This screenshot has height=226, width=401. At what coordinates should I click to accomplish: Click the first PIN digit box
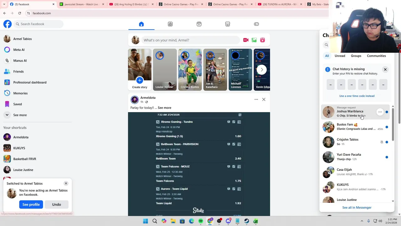tap(331, 85)
